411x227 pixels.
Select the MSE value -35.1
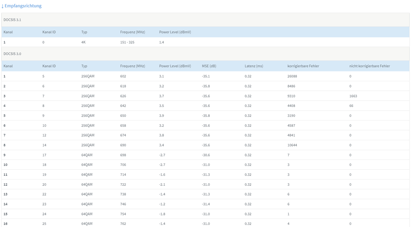(x=206, y=76)
